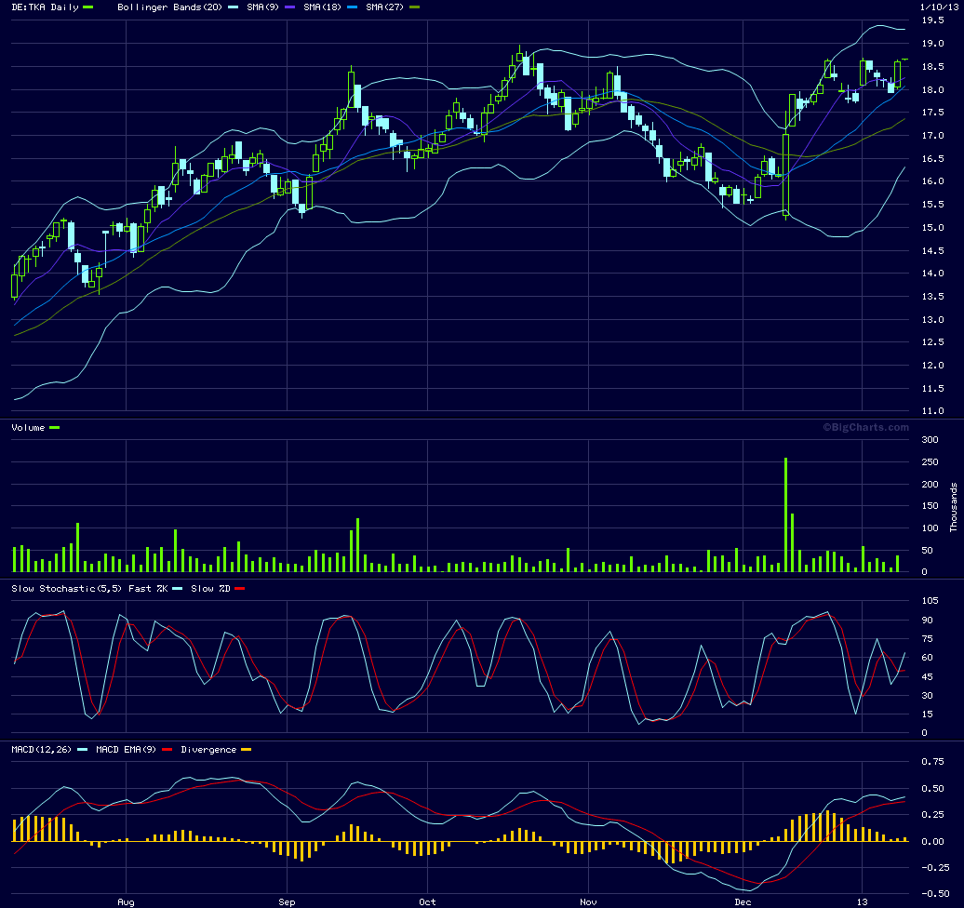Viewport: 964px width, 908px height.
Task: Click the MACD EMA(9) legend label
Action: pyautogui.click(x=126, y=750)
